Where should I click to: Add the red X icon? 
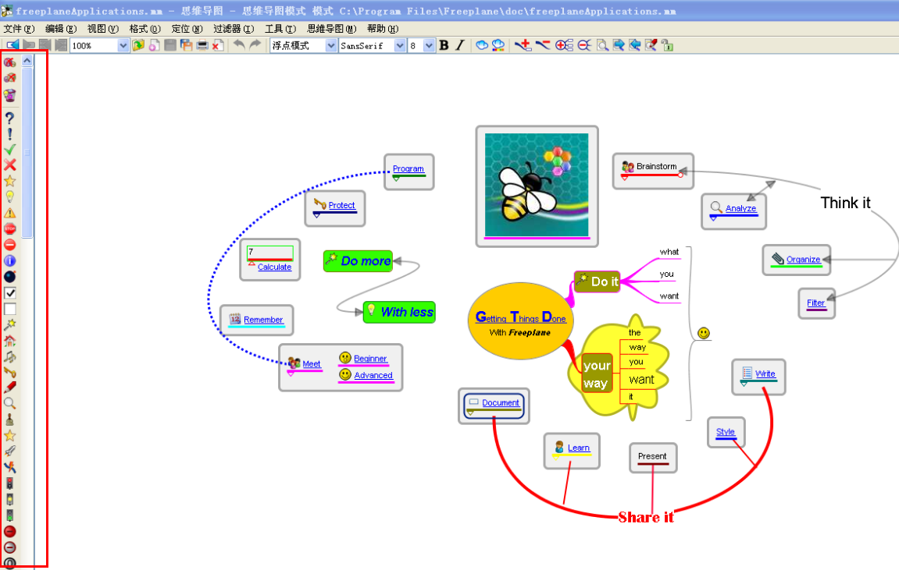point(9,165)
